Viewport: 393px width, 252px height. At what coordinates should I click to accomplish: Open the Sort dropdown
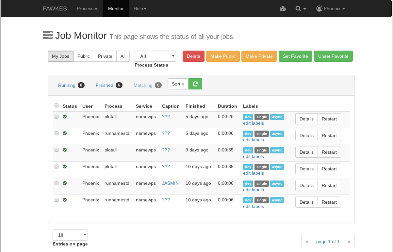(x=178, y=84)
